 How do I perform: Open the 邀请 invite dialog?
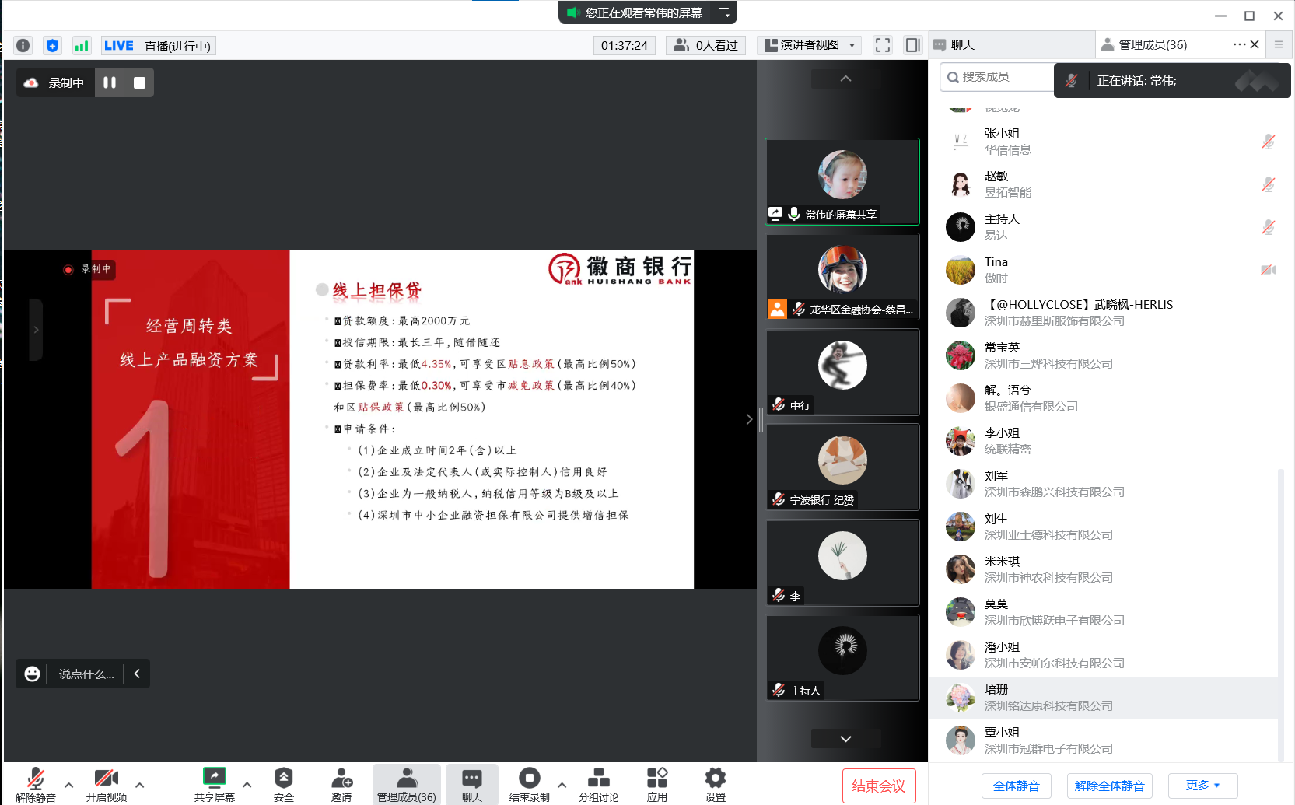(341, 784)
